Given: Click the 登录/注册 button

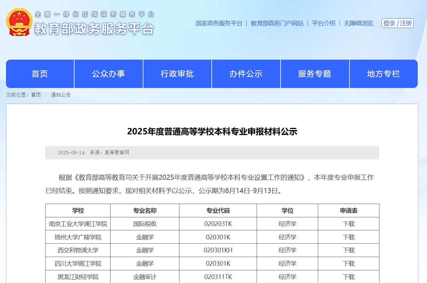Looking at the screenshot, I should (397, 23).
